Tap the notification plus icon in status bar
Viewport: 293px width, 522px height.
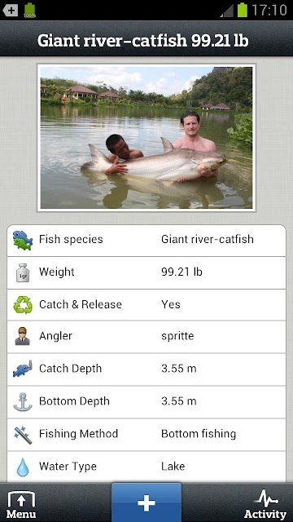tap(10, 11)
